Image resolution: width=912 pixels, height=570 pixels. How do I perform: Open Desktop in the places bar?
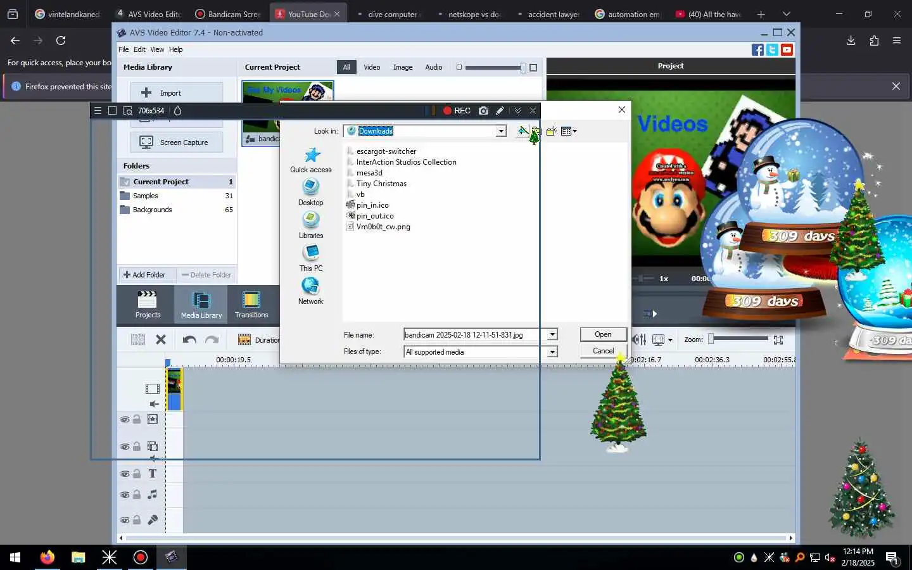coord(311,193)
